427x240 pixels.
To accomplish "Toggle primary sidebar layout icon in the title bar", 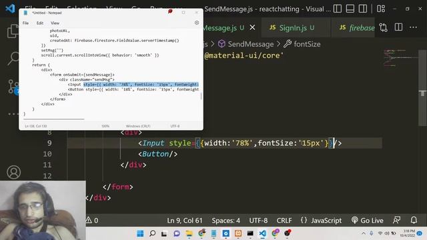I will (338, 9).
